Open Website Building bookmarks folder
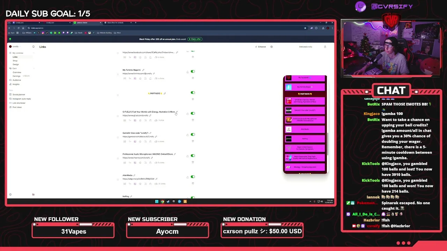Screen dimensions: 447x251 104,33
